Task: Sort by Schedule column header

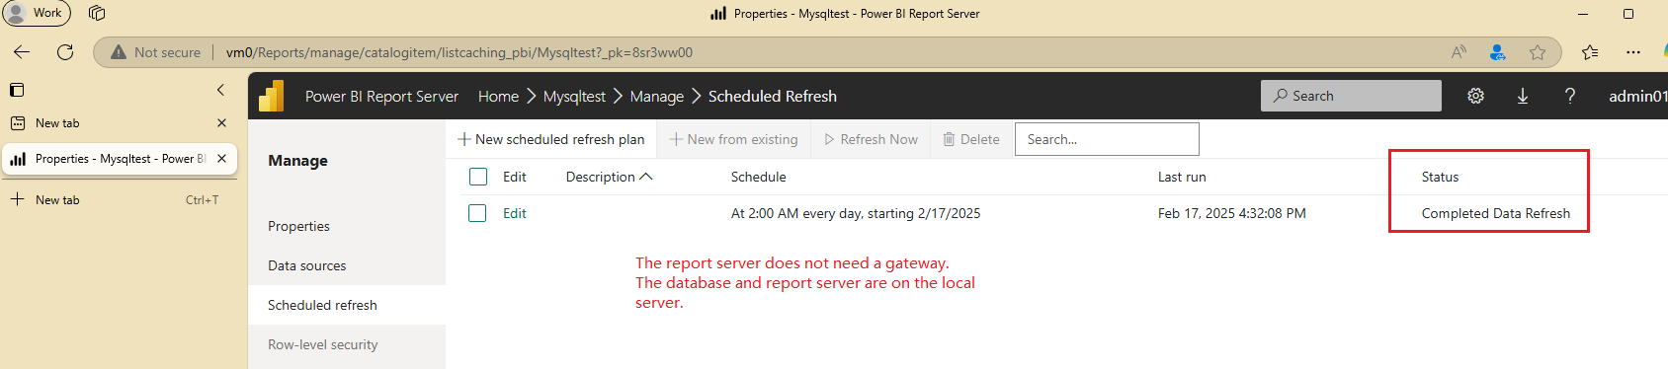Action: click(x=759, y=177)
